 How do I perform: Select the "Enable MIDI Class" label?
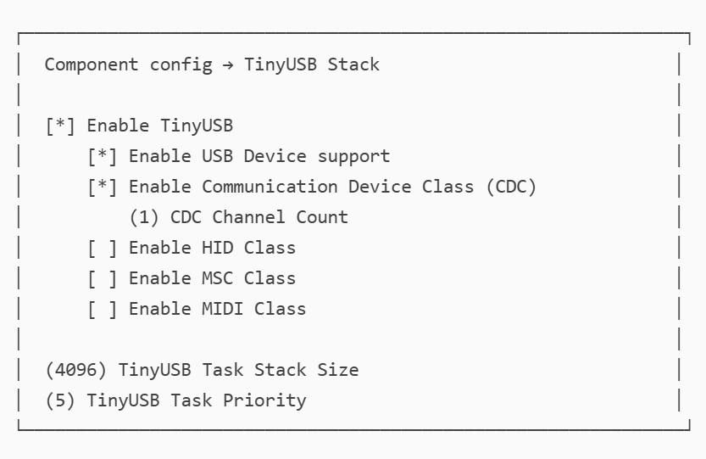pos(217,309)
